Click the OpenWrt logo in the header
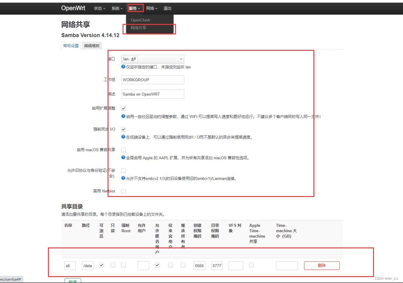 pos(73,8)
